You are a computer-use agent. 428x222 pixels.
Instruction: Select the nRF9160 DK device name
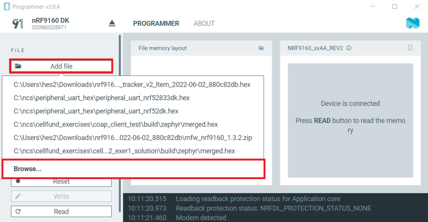(51, 20)
